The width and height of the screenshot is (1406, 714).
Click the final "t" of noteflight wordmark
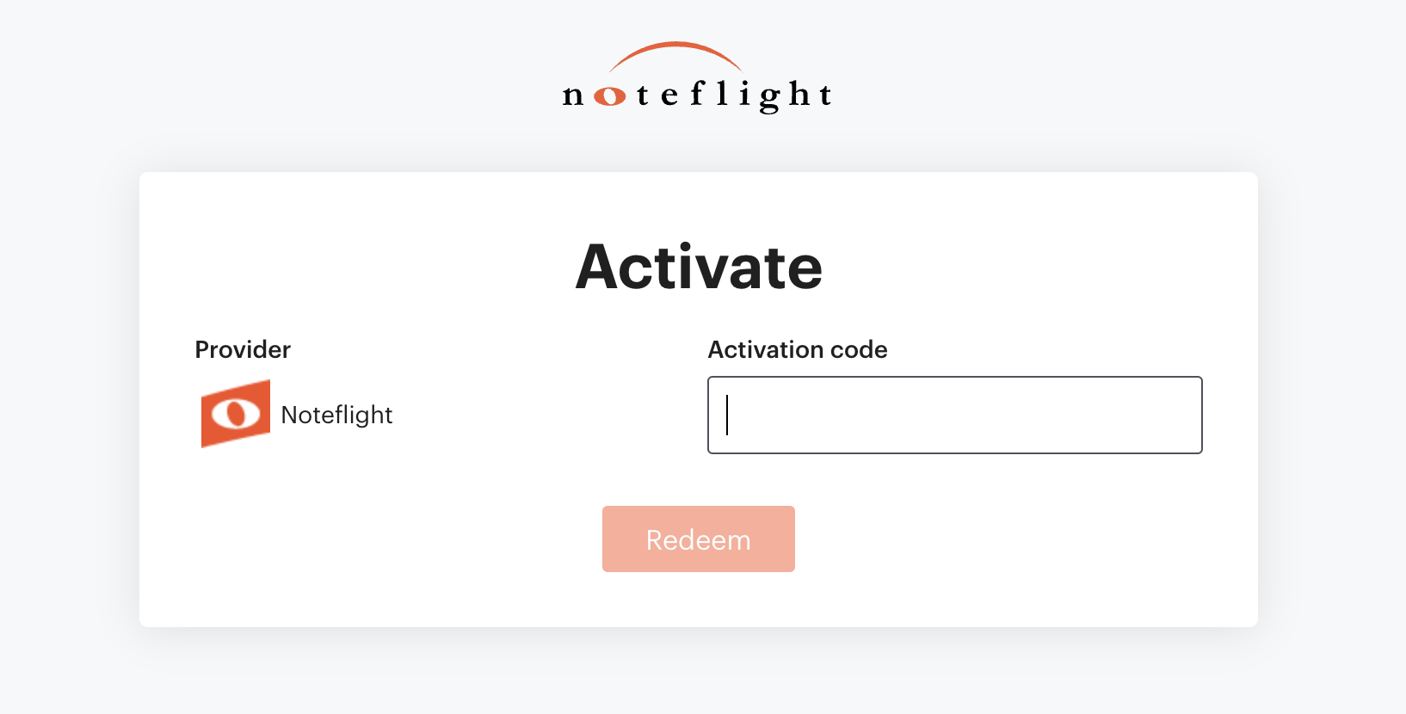click(x=825, y=95)
